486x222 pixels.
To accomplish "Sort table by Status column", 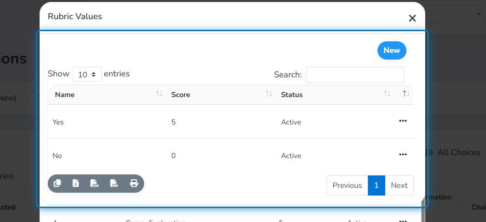I will (335, 95).
